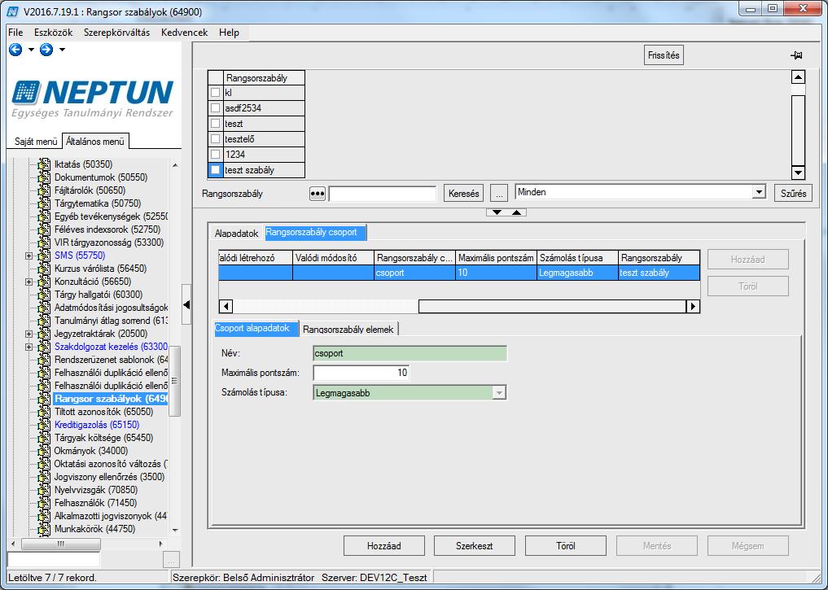Click the bottom Hozzáad button

[x=384, y=546]
